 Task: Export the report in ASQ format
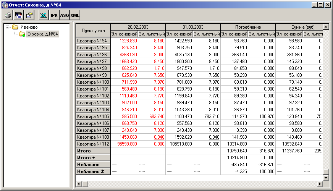click(x=65, y=15)
